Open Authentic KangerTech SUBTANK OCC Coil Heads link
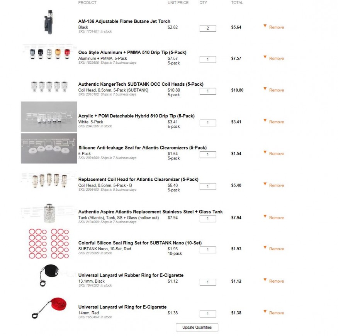The height and width of the screenshot is (336, 338). click(141, 84)
